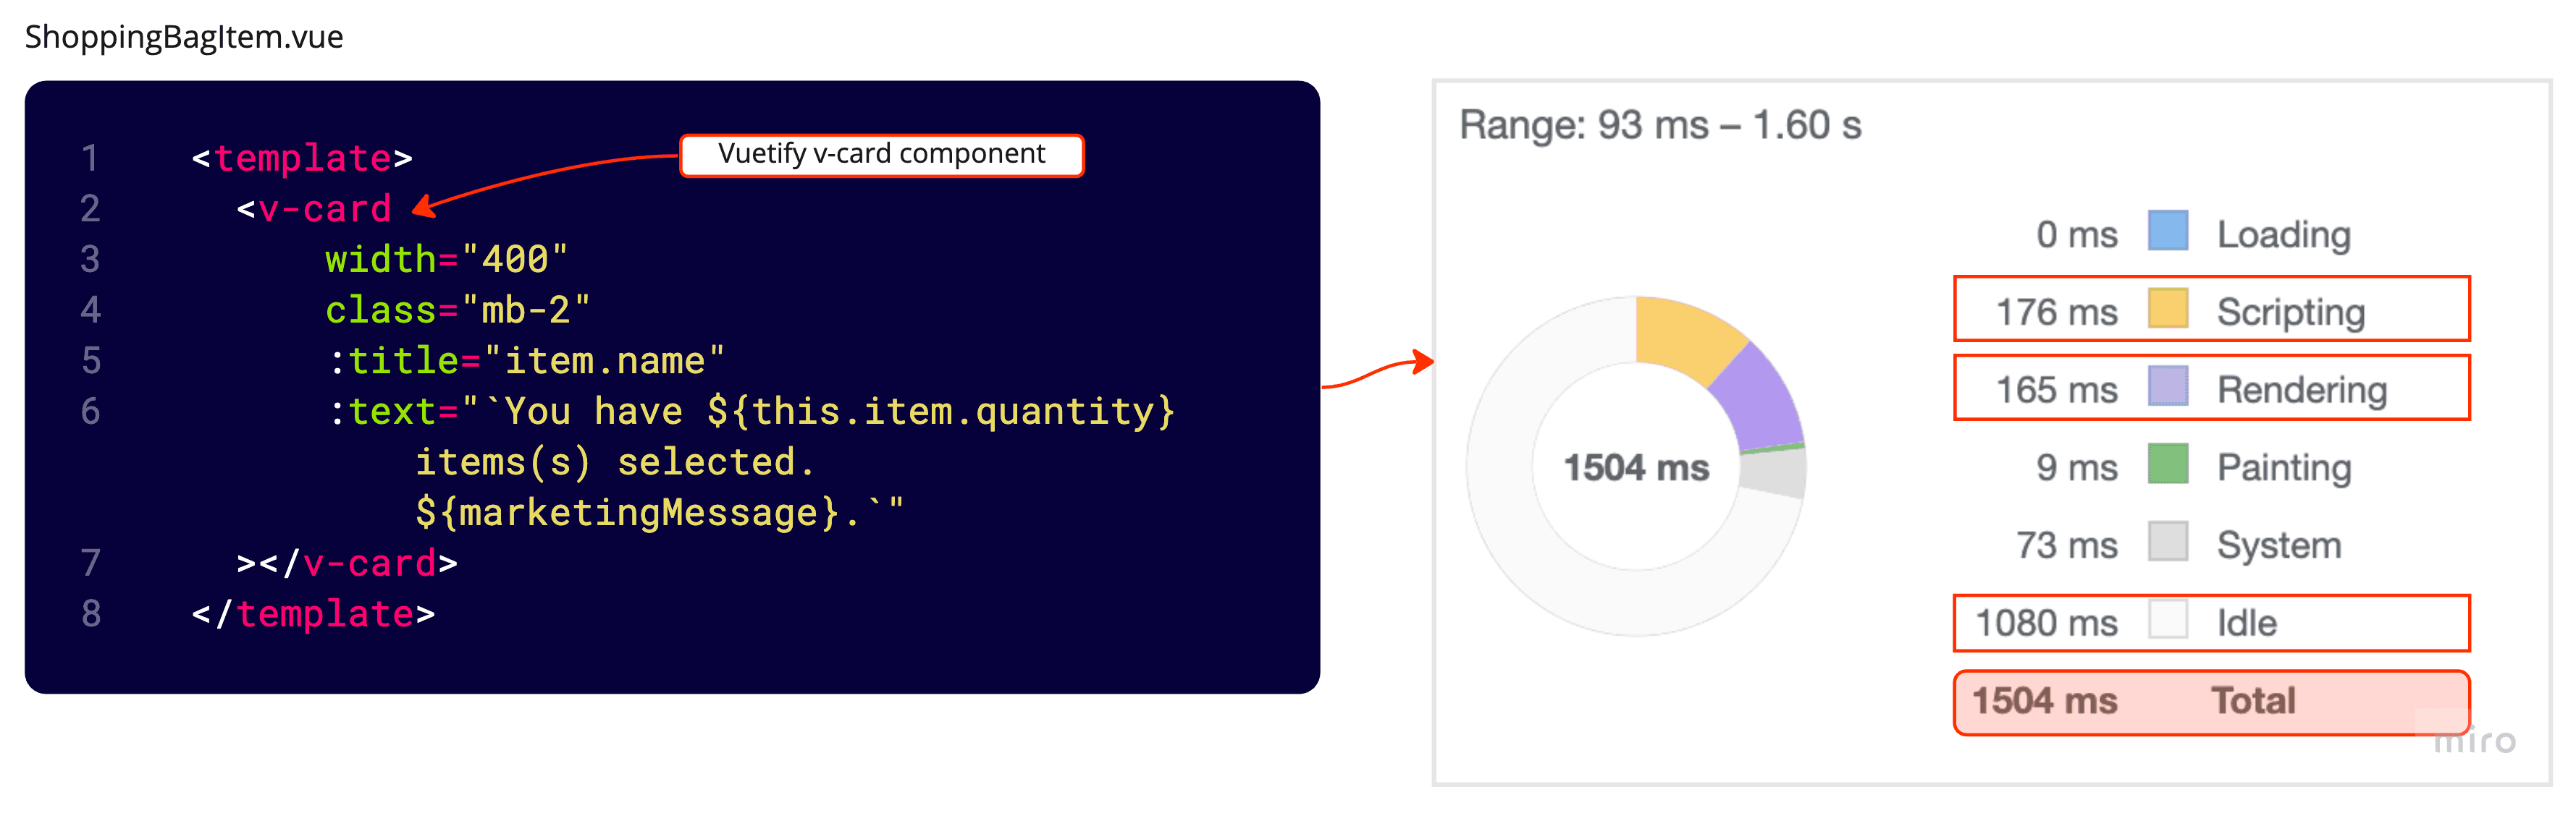Image resolution: width=2576 pixels, height=813 pixels.
Task: Click the yellow Scripting legend swatch
Action: pos(2167,310)
